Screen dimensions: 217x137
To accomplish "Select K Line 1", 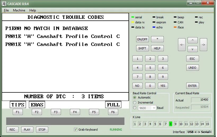I will pos(135,124).
